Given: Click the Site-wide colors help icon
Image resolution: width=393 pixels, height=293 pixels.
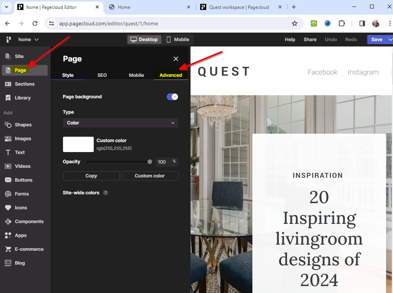Looking at the screenshot, I should (x=106, y=193).
